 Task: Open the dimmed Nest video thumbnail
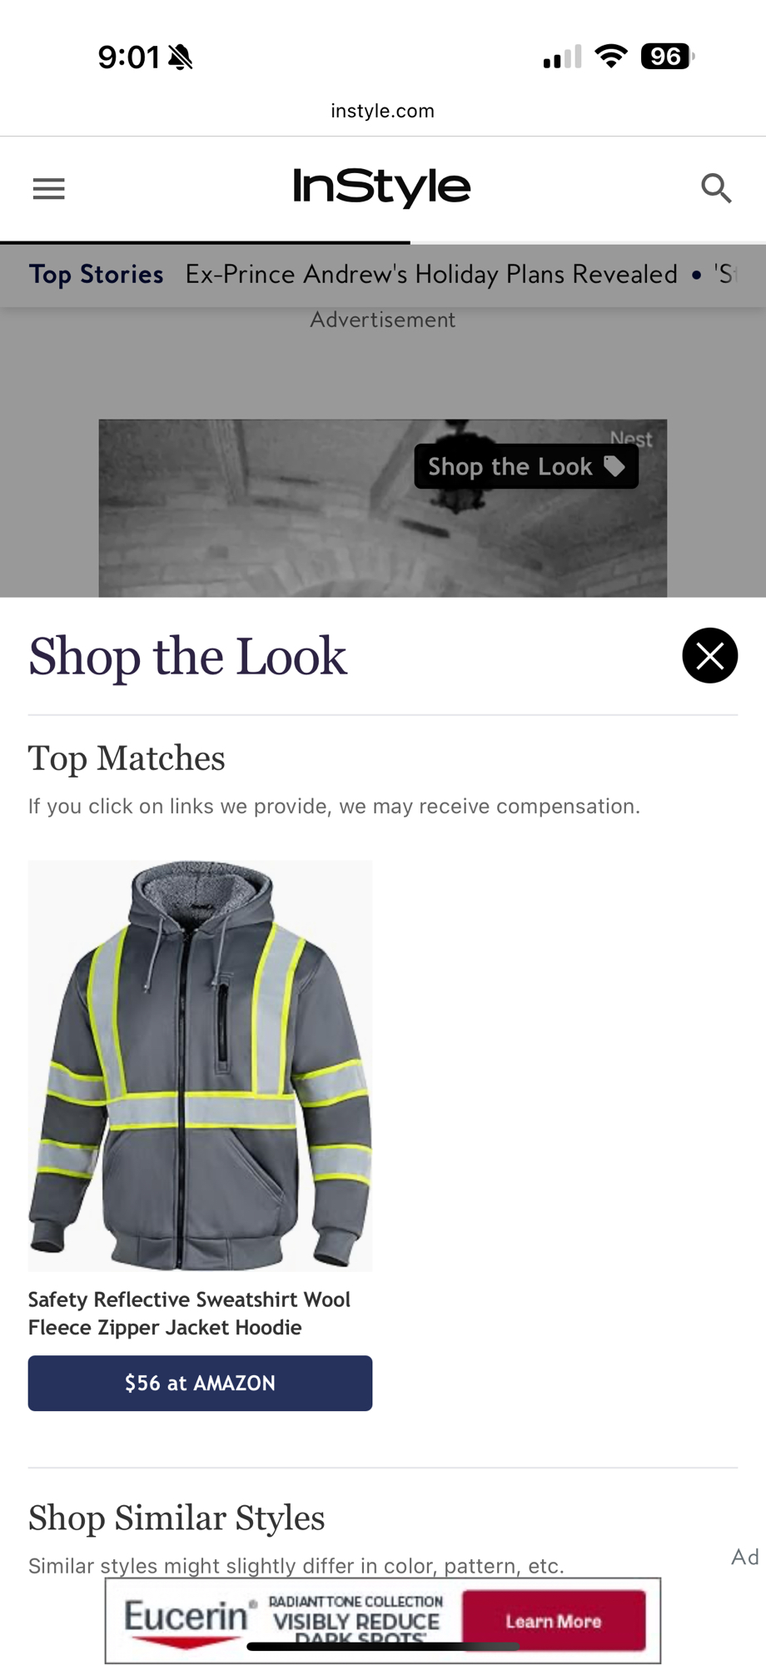(383, 508)
